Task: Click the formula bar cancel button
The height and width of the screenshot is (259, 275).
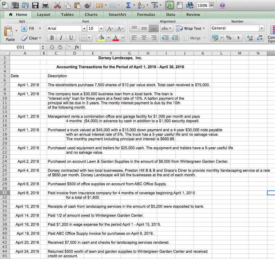Action: click(x=52, y=47)
